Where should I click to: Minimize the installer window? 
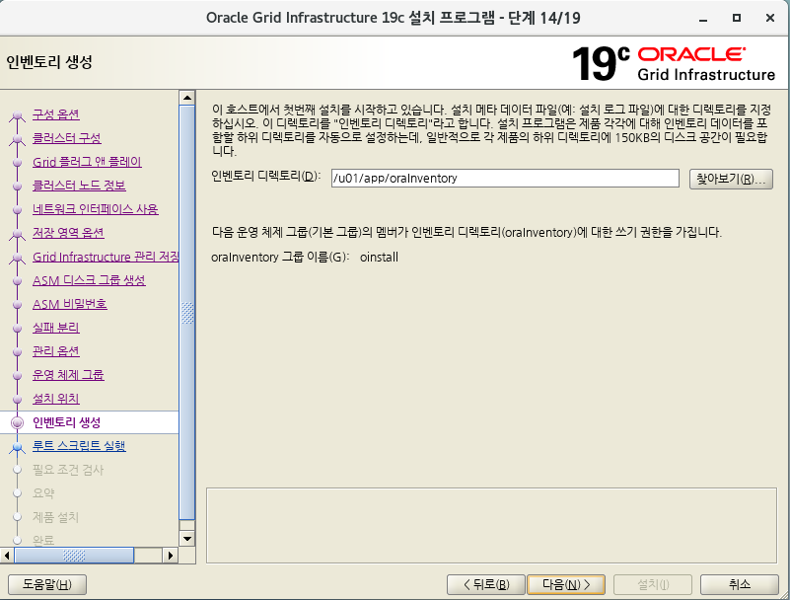pyautogui.click(x=703, y=18)
